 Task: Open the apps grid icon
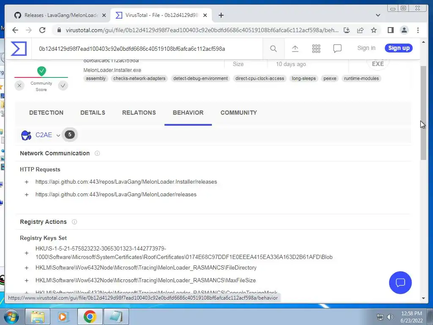[x=316, y=49]
